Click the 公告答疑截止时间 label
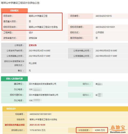 82,56
